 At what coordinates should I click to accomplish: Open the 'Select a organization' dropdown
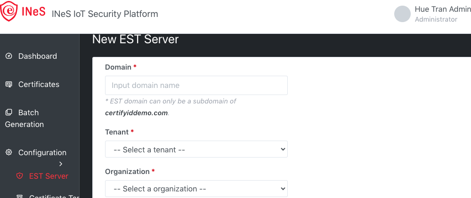point(196,189)
